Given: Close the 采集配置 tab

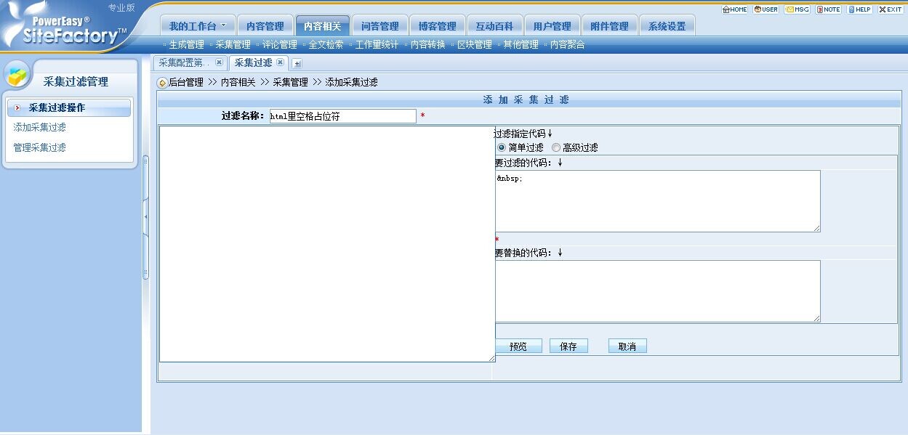Looking at the screenshot, I should (220, 62).
